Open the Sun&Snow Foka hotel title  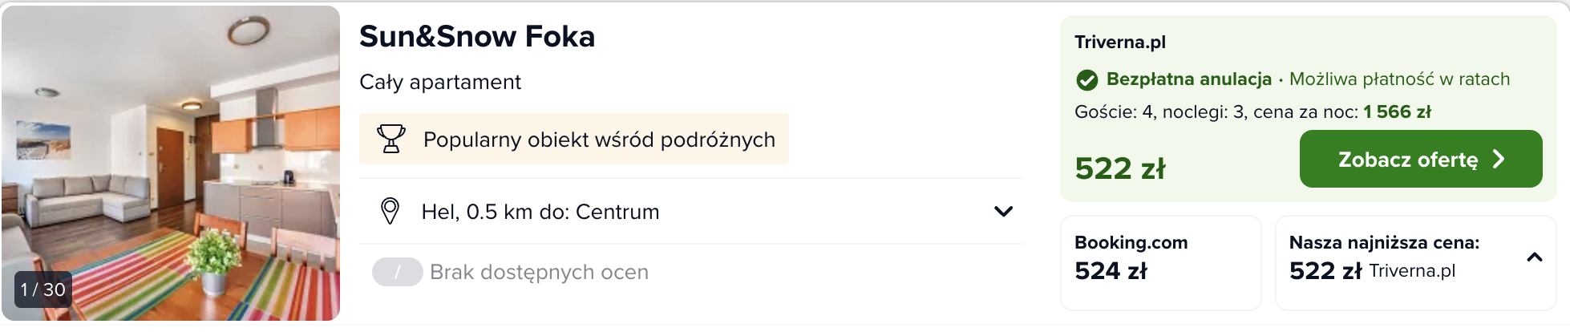tap(477, 37)
